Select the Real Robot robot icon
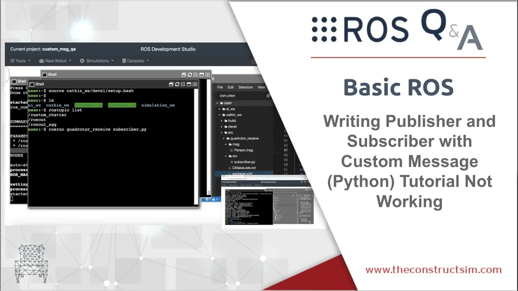 42,61
